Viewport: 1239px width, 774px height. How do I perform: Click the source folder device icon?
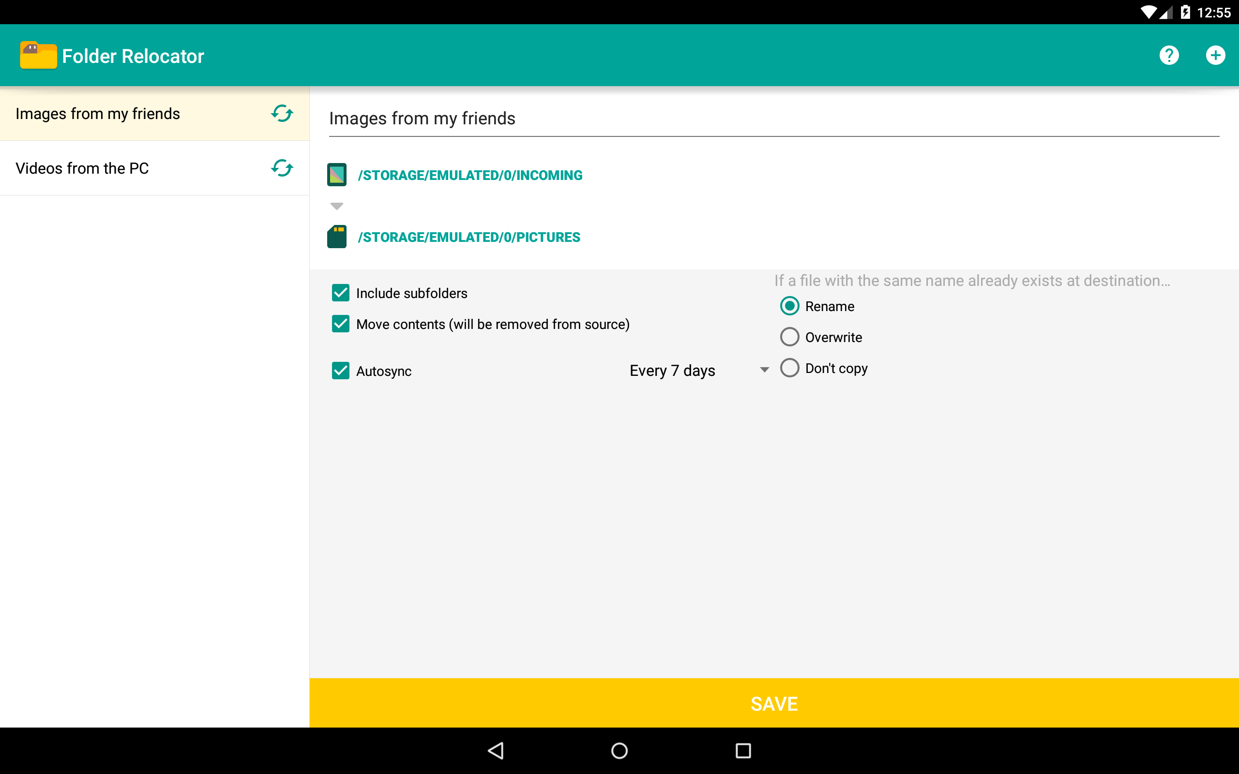click(336, 175)
